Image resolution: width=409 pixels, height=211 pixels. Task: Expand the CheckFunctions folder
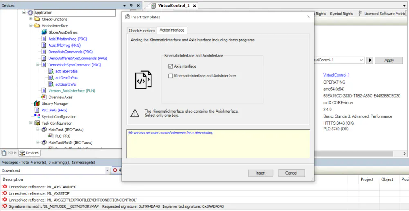coord(31,19)
